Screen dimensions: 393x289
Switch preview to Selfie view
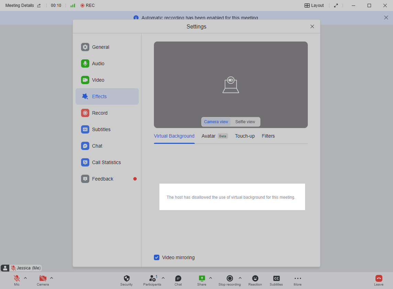coord(245,122)
